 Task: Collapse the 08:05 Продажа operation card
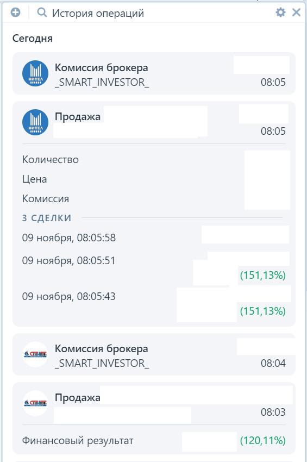[x=154, y=122]
